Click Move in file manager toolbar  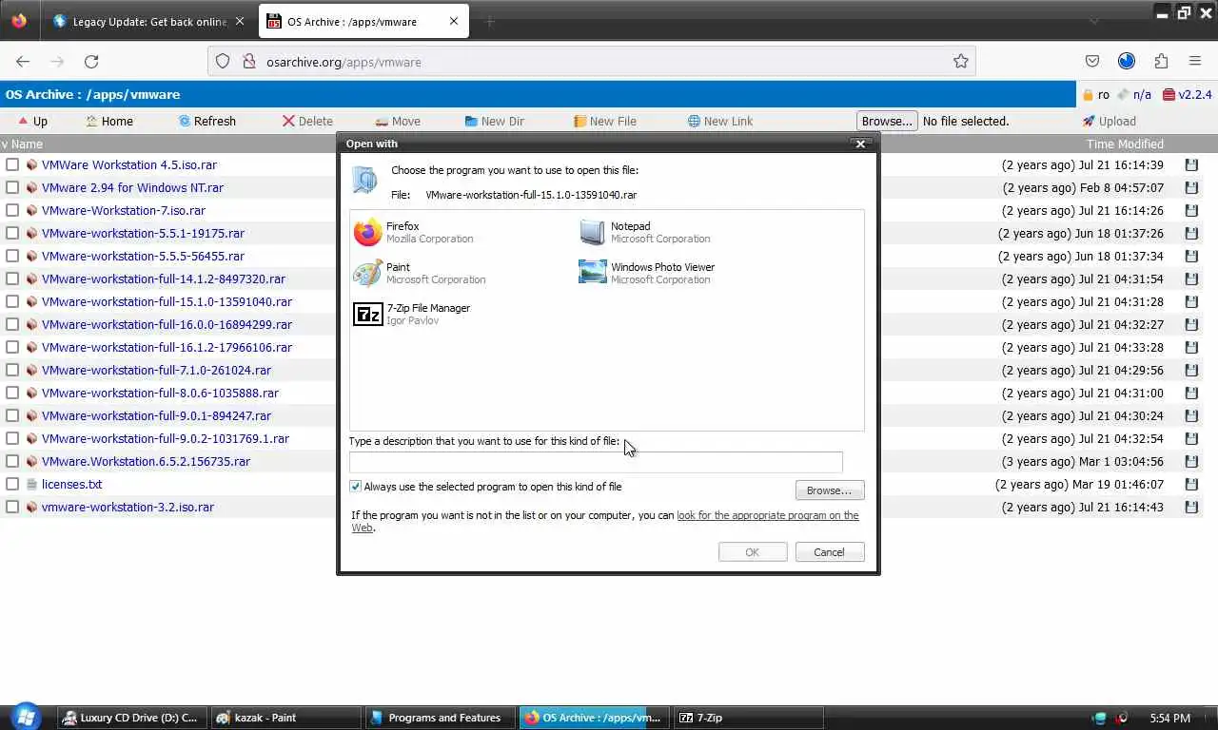(398, 121)
